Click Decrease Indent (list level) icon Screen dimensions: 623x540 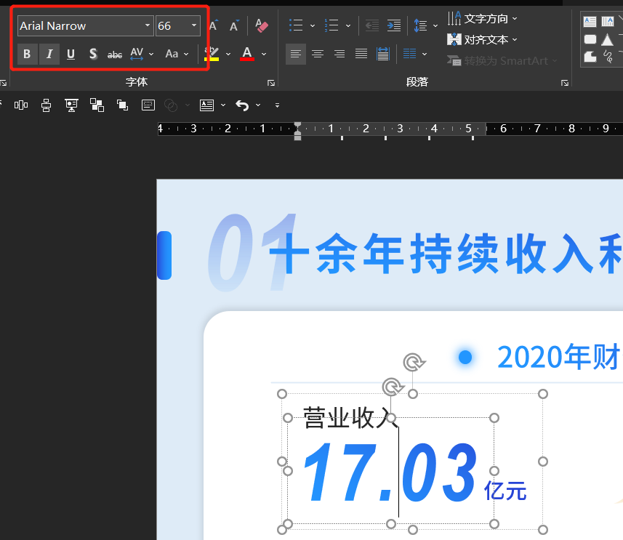[372, 26]
